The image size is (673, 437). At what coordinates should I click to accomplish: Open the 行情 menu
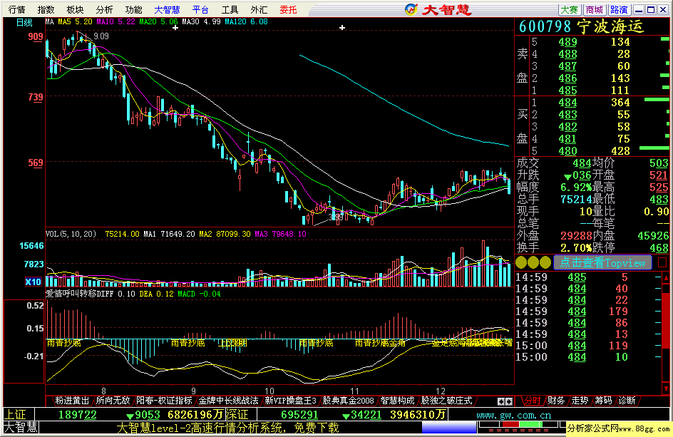(17, 9)
